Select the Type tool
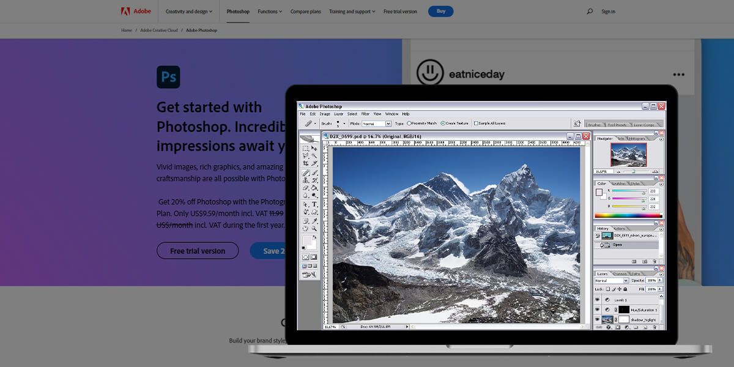 pyautogui.click(x=314, y=204)
